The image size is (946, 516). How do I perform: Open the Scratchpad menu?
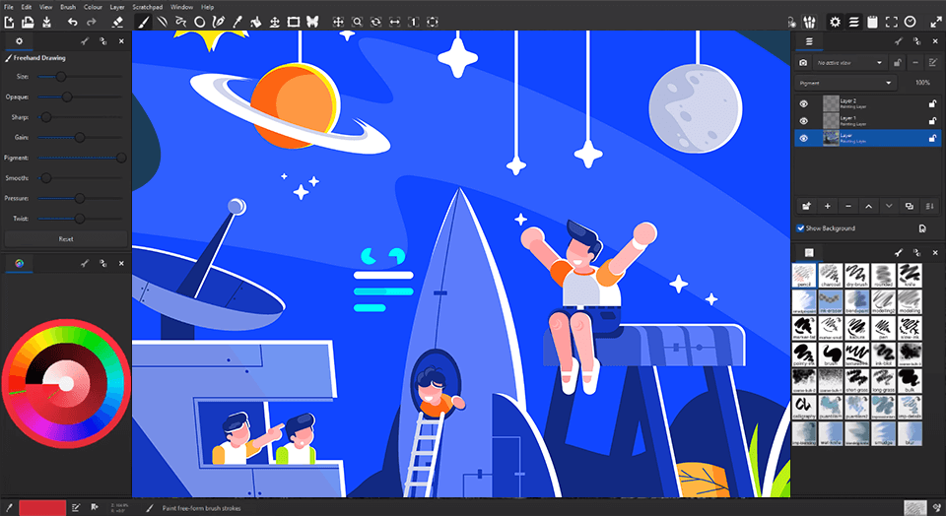[x=147, y=7]
